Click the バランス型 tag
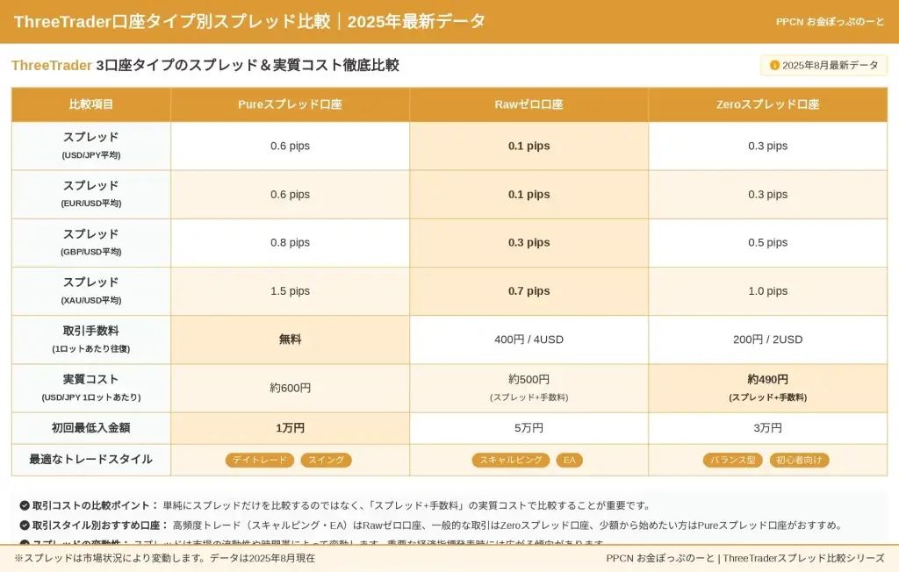 (x=732, y=460)
